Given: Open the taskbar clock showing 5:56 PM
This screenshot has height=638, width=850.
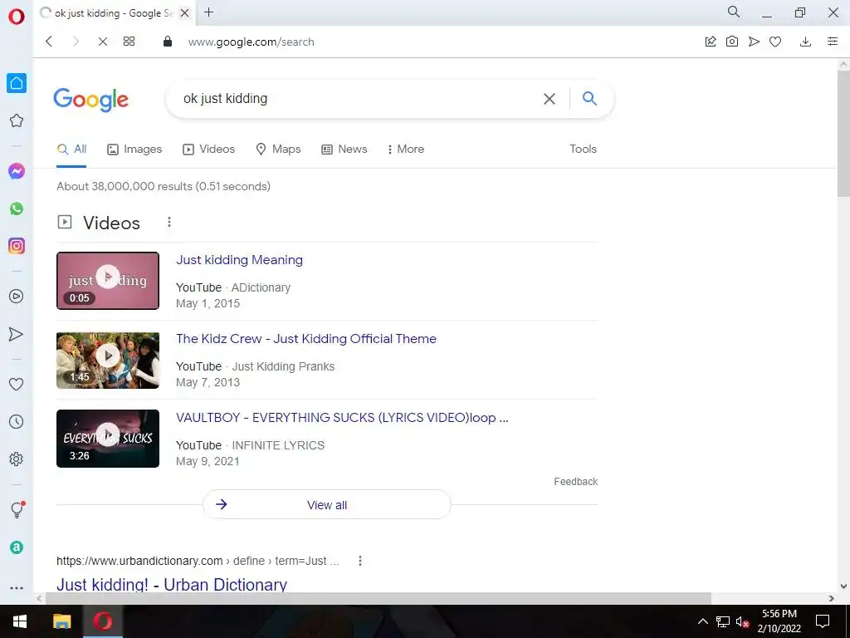Looking at the screenshot, I should pos(779,621).
